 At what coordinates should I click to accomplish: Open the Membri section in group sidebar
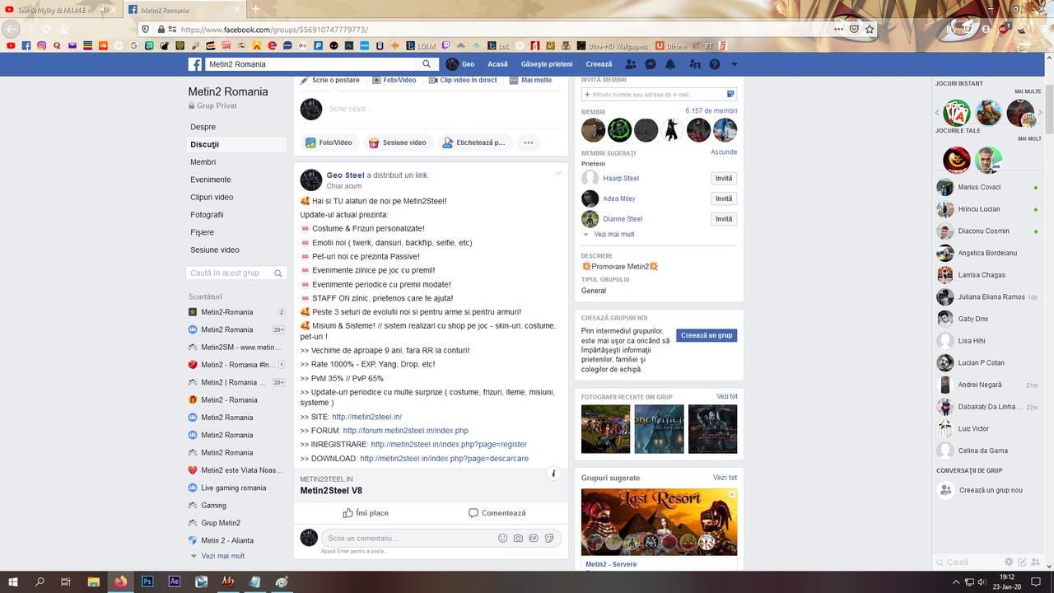click(237, 162)
